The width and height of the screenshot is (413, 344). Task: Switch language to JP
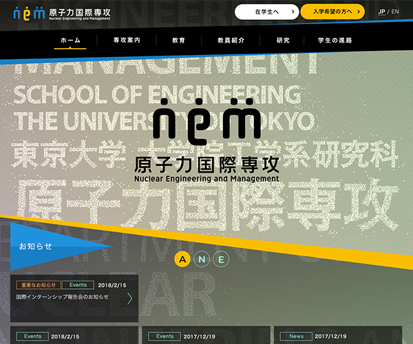pyautogui.click(x=381, y=12)
